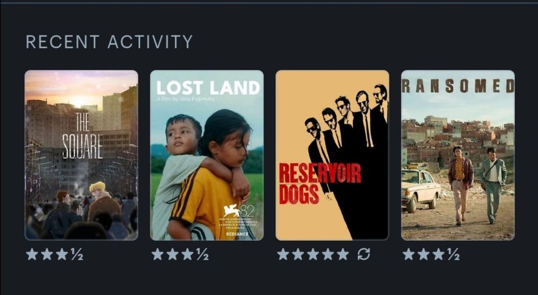Click the first star under Ransomed

(409, 254)
